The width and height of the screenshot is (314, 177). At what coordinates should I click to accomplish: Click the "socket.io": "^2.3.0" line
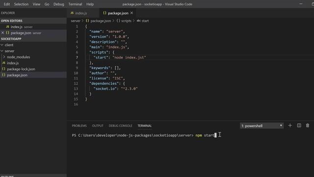point(116,88)
